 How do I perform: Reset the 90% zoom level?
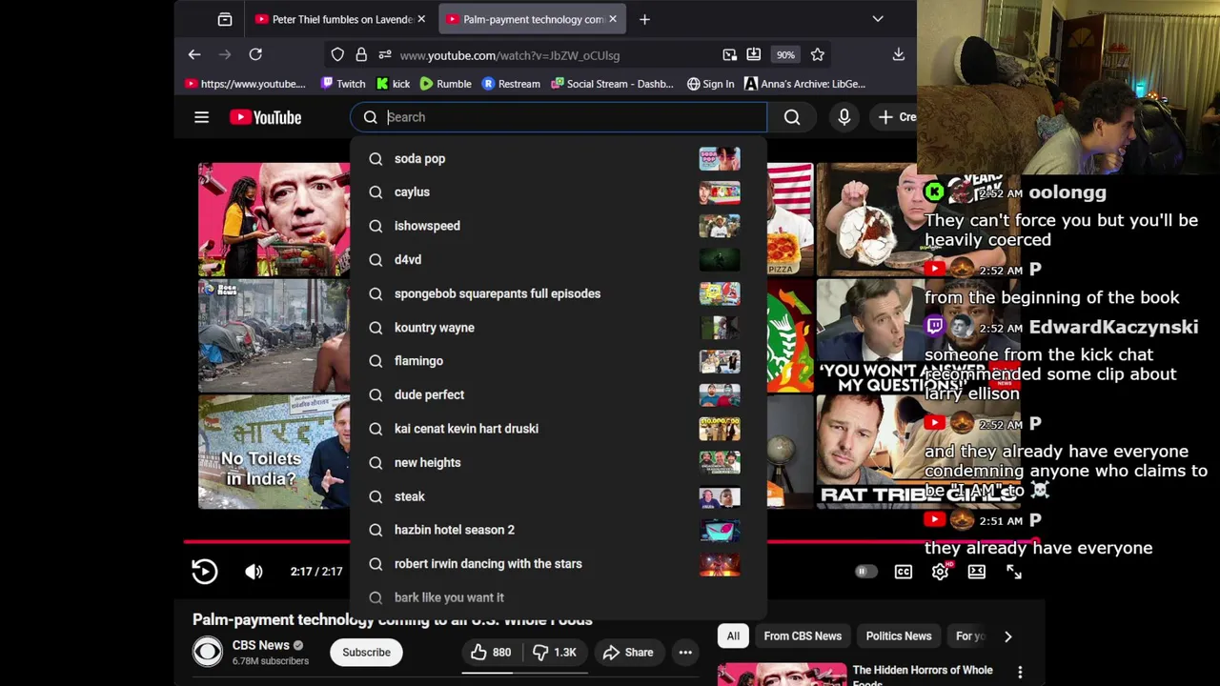coord(785,55)
